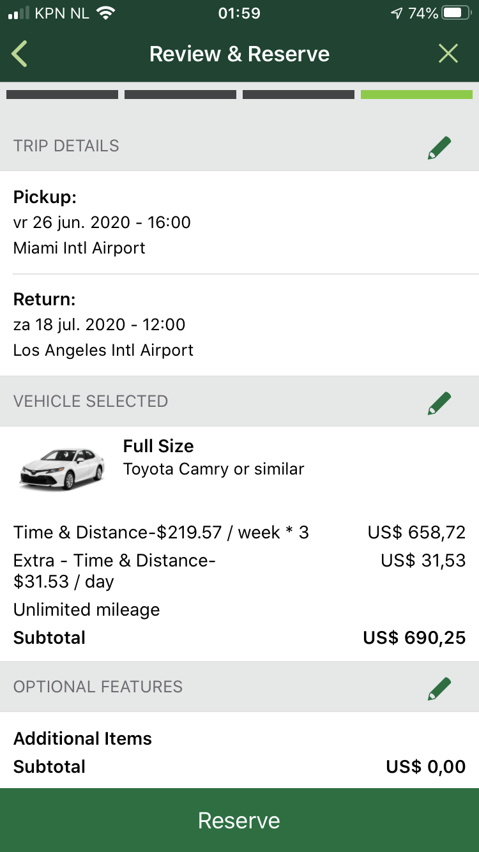
Task: Tap the Full Size vehicle title
Action: (x=158, y=446)
